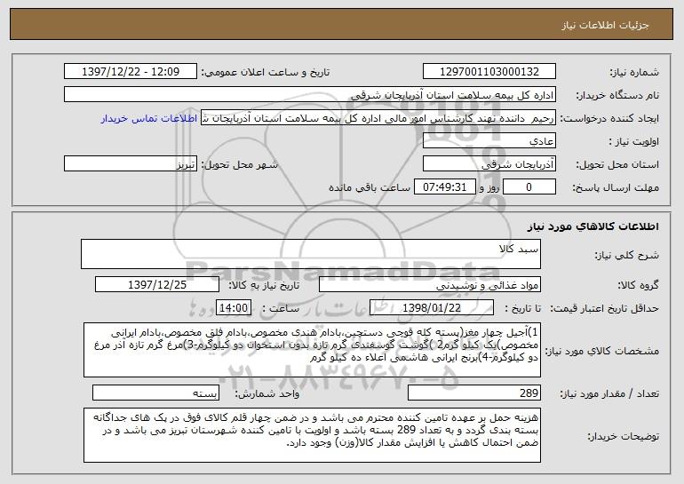Click the label گروه کالا
This screenshot has width=684, height=484.
(x=638, y=285)
